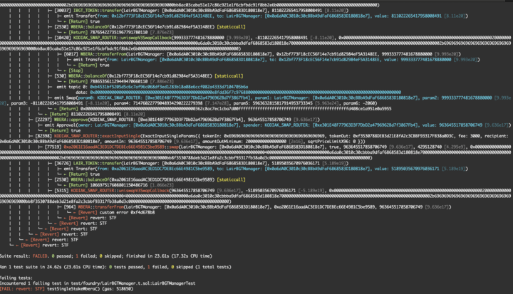The image size is (513, 294).
Task: Click 'Ran 1 test suite in 24.62s'
Action: coord(30,267)
